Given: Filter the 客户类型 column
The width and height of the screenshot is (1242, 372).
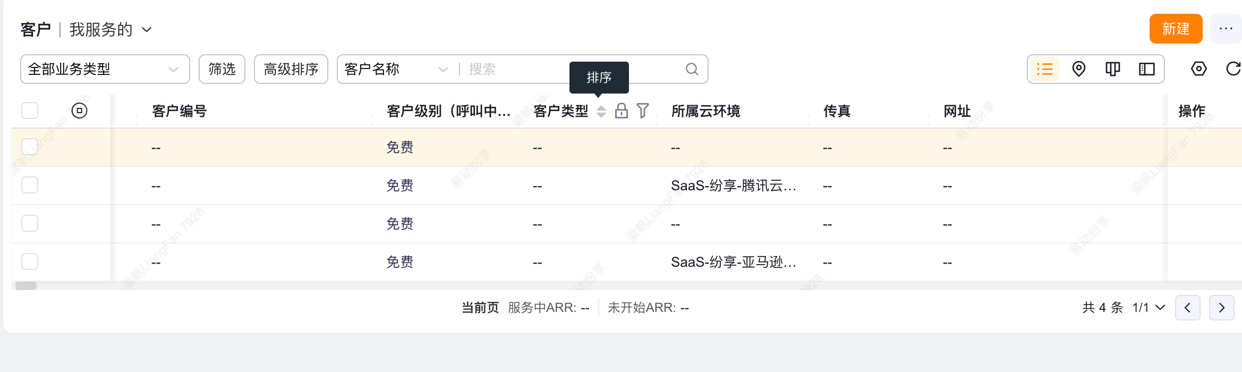Looking at the screenshot, I should [x=643, y=111].
